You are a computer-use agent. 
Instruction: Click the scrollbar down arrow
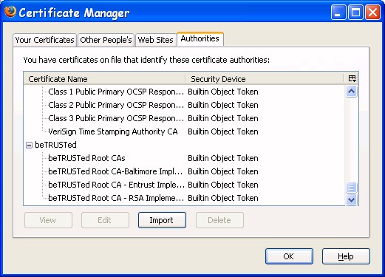351,199
